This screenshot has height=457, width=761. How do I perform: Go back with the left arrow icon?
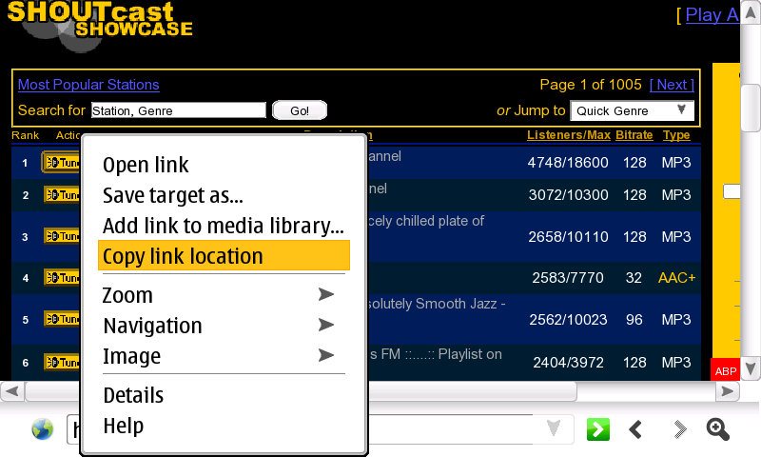pos(635,429)
